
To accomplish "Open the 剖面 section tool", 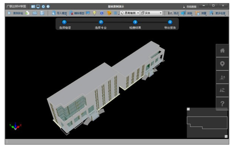I will point(187,13).
